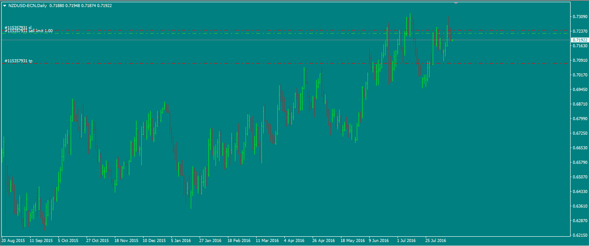The width and height of the screenshot is (590, 246).
Task: Select the #115357931 tp order label
Action: click(x=19, y=61)
